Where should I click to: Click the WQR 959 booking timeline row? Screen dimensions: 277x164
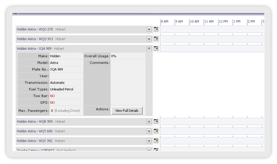coord(212,121)
